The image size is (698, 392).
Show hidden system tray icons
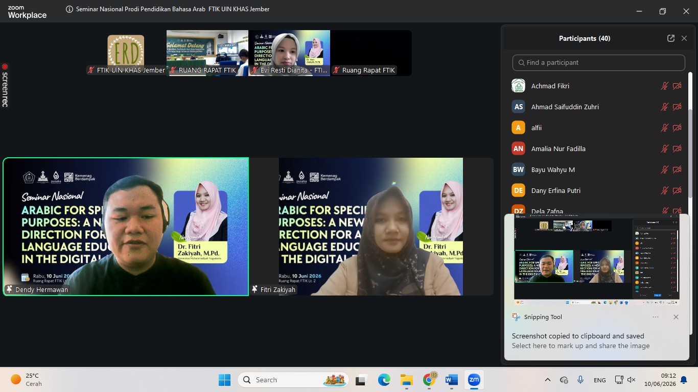coord(548,380)
